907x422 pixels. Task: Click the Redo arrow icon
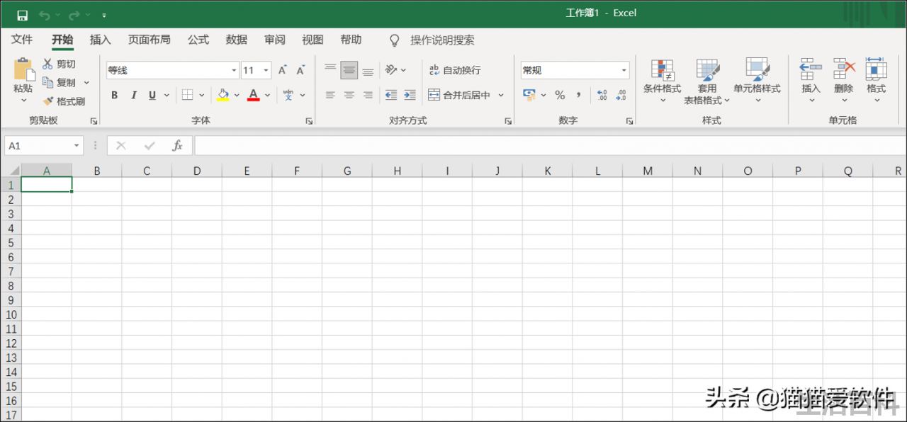[x=74, y=15]
